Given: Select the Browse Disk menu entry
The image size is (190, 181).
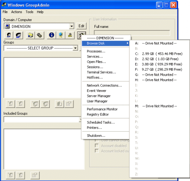Looking at the screenshot, I should pyautogui.click(x=106, y=43).
